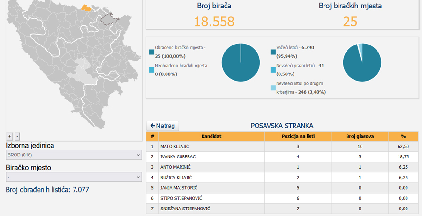Go back with the Natrag button
The image size is (422, 216).
point(162,126)
